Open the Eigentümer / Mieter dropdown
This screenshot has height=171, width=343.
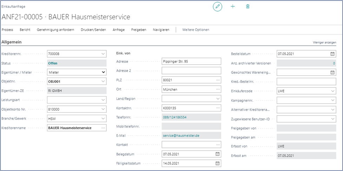point(103,72)
